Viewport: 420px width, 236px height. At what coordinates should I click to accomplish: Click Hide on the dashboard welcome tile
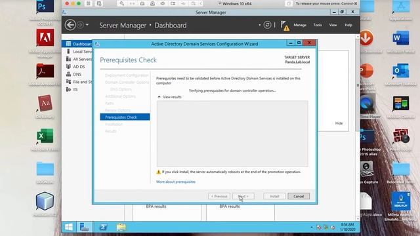339,123
